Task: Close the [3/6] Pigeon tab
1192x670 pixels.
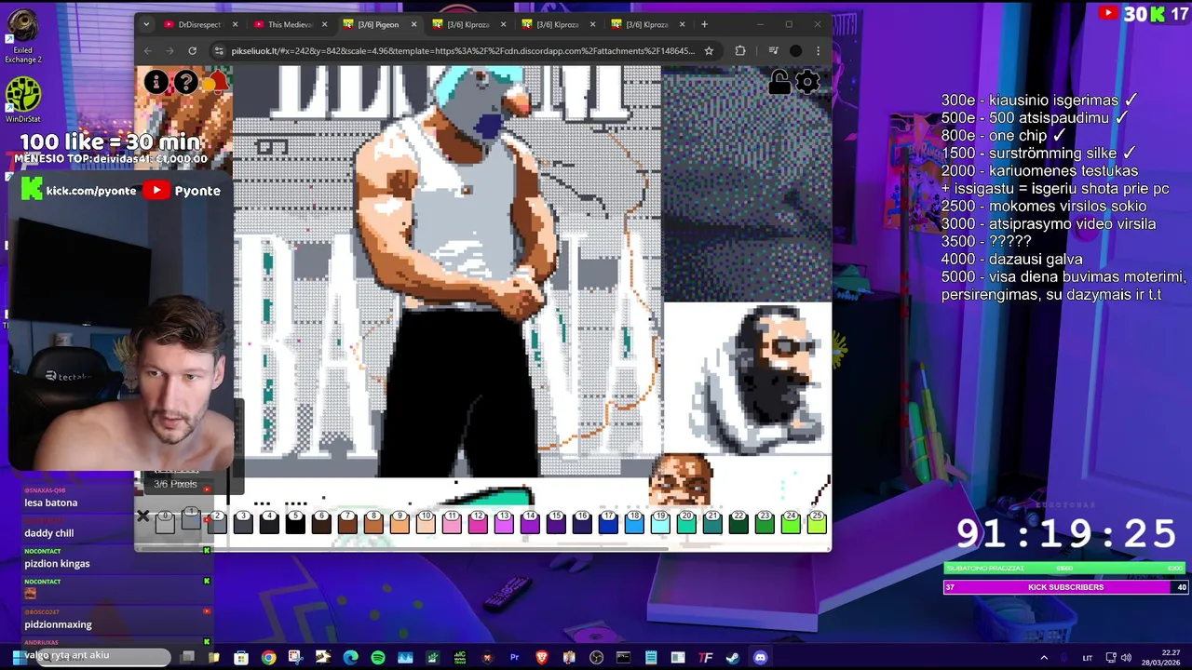Action: tap(413, 24)
